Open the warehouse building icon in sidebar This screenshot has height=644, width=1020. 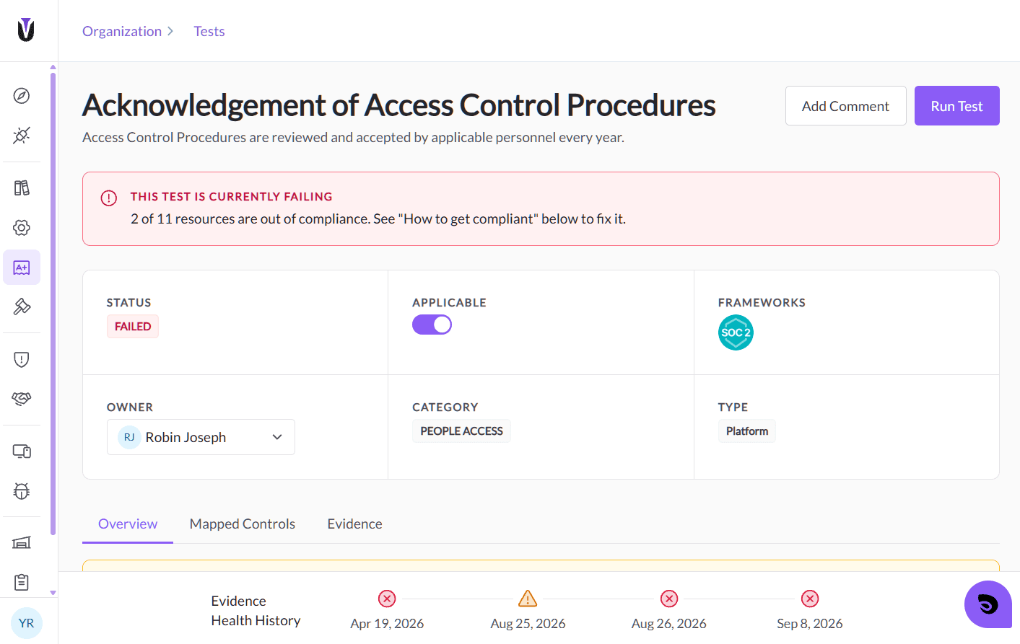[x=22, y=543]
